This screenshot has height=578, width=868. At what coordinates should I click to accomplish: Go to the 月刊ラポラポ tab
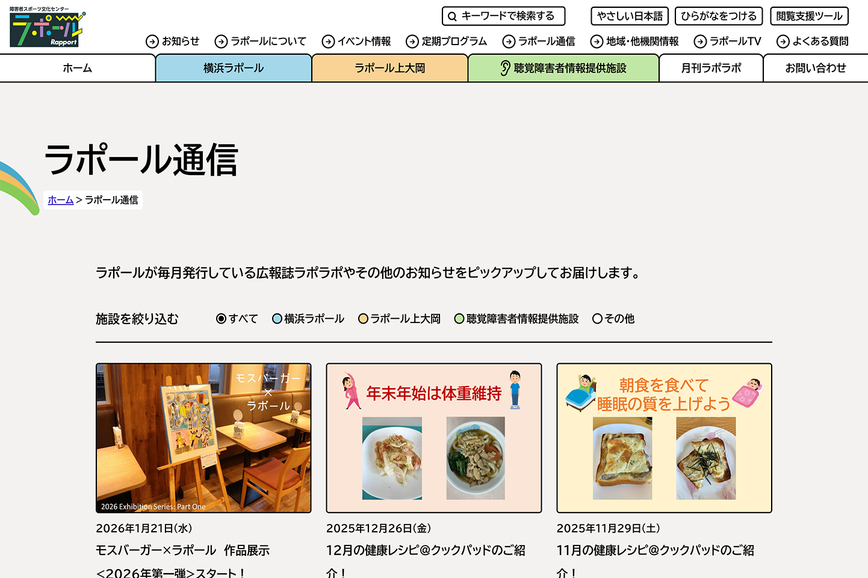click(711, 69)
